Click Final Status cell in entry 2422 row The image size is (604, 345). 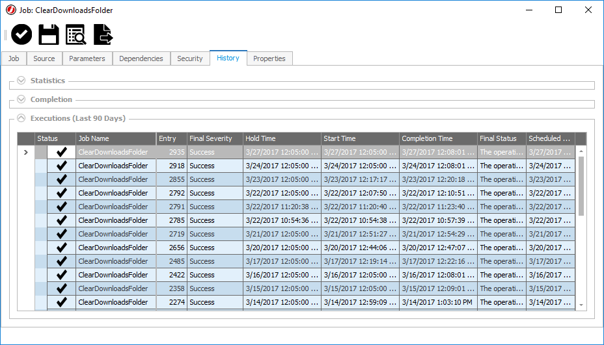[x=502, y=275]
